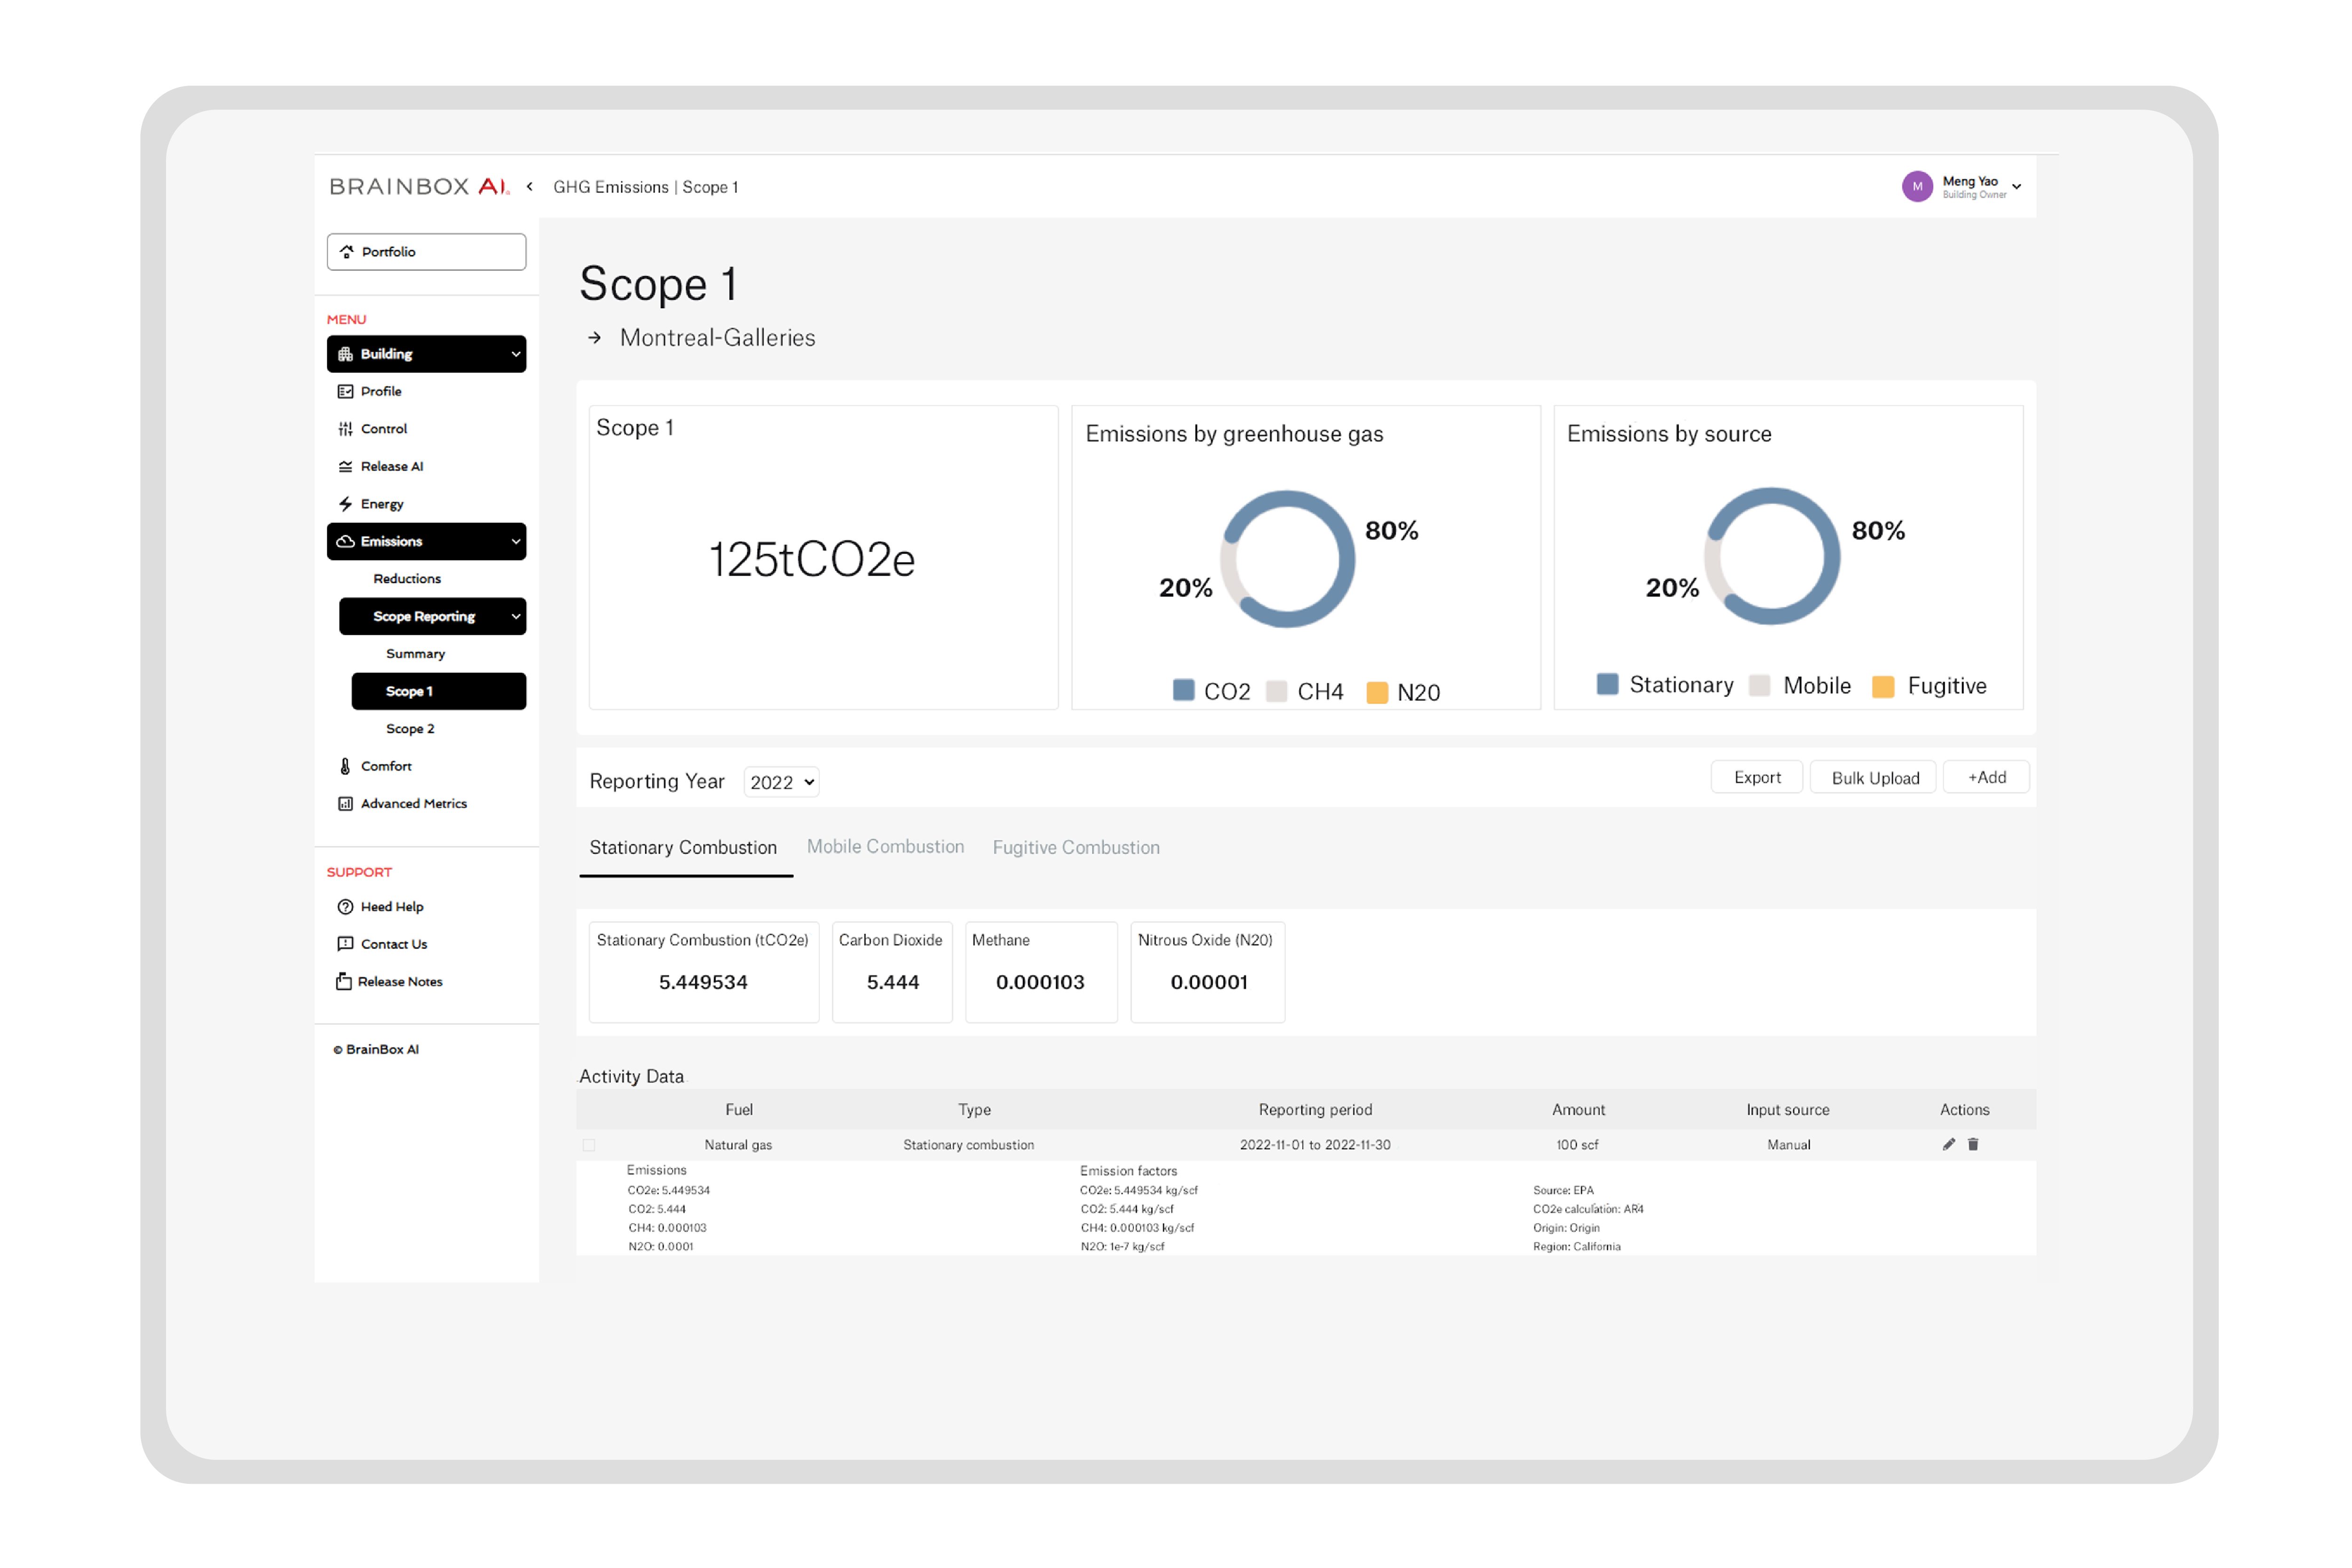Open the Profile section via its icon

[x=345, y=391]
